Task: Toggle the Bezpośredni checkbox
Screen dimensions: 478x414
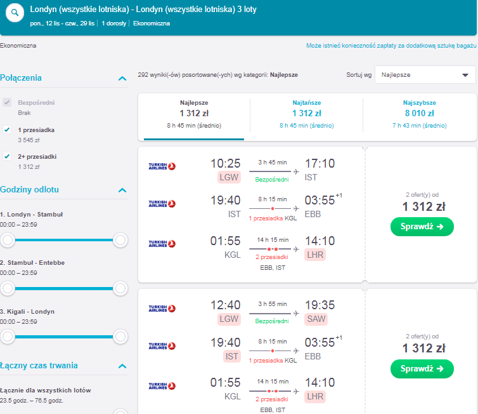Action: pos(7,102)
